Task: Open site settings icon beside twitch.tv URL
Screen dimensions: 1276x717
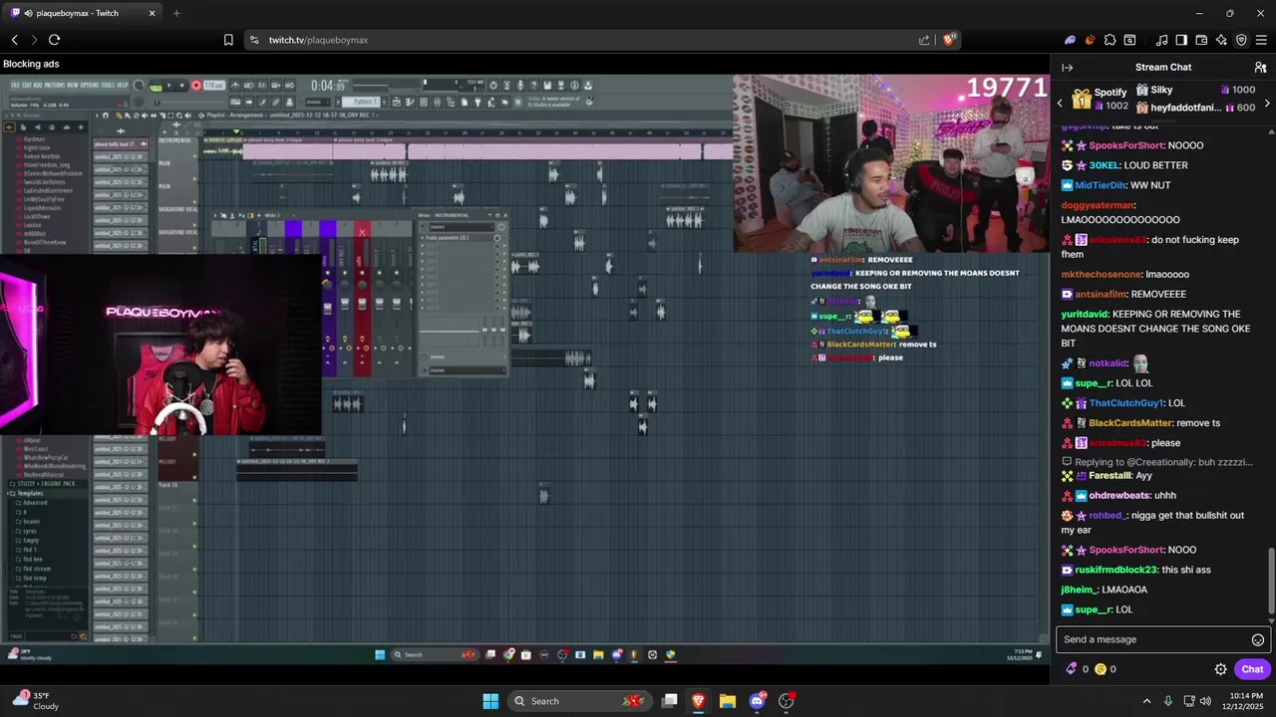Action: click(254, 40)
